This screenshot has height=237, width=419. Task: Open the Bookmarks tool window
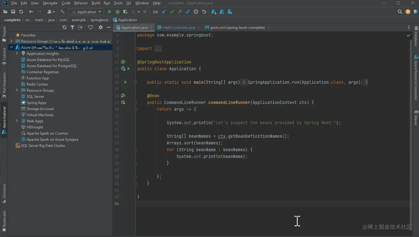[4, 221]
